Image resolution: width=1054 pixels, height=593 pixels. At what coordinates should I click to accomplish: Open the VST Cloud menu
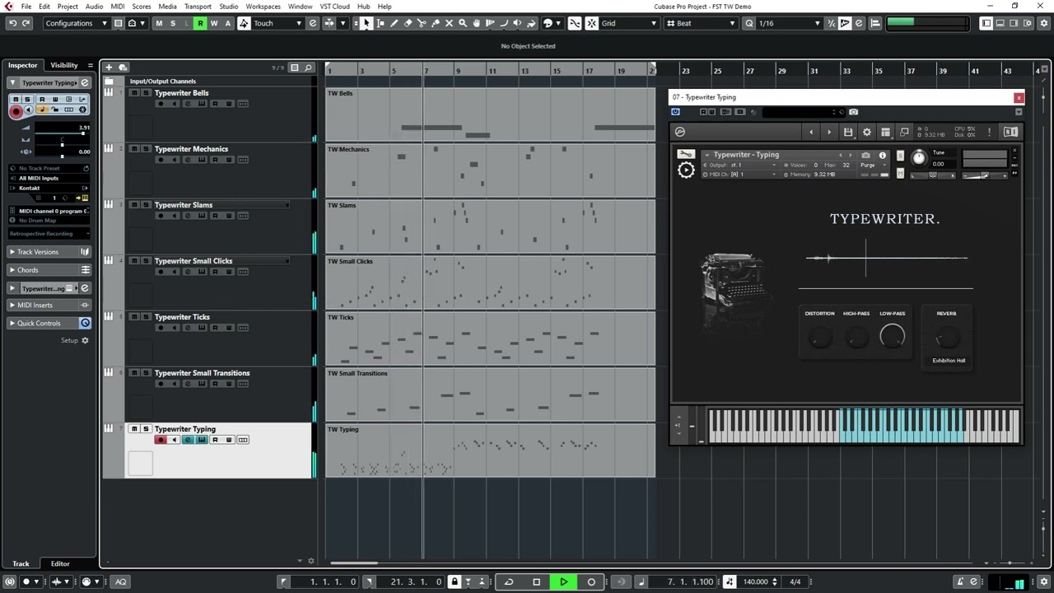pos(334,6)
